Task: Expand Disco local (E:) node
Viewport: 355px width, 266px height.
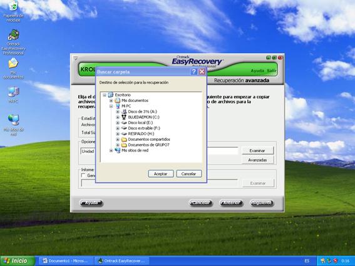Action: tap(118, 123)
